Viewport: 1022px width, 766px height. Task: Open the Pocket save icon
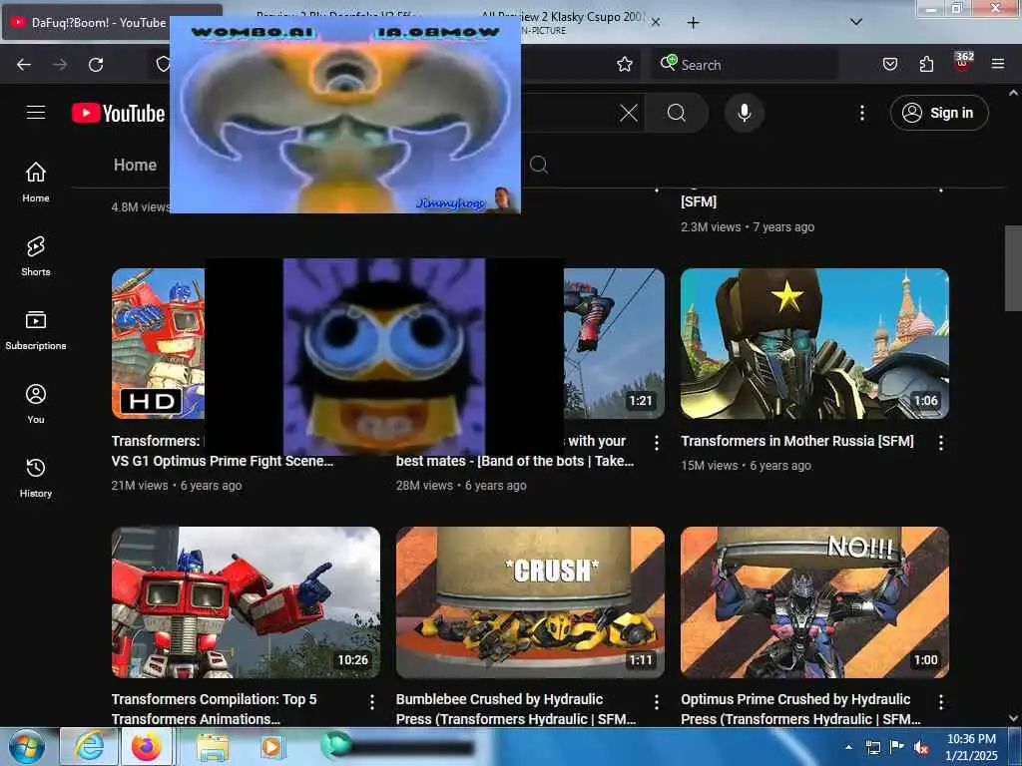point(890,64)
